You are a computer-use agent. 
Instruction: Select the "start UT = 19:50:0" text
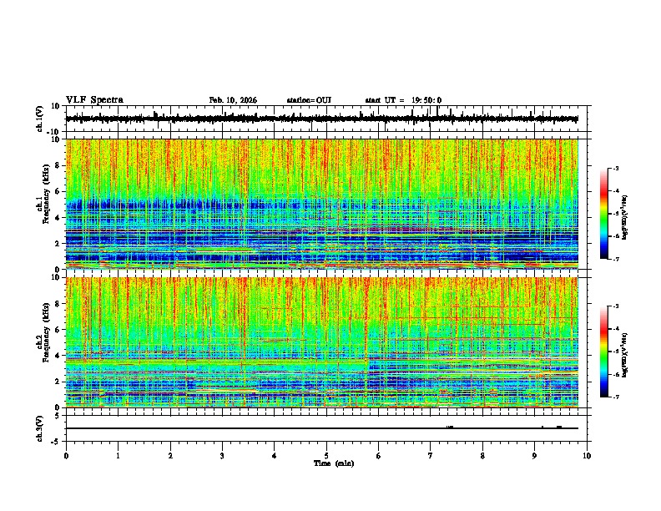[403, 100]
